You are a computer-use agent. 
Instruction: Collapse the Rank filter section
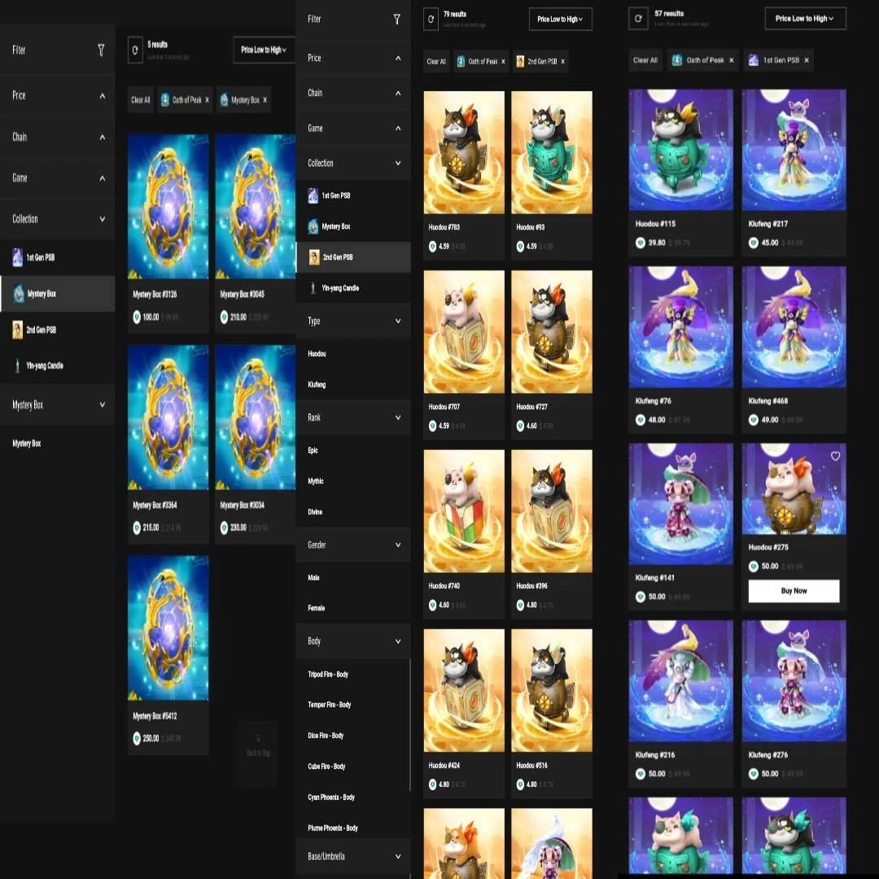tap(353, 418)
